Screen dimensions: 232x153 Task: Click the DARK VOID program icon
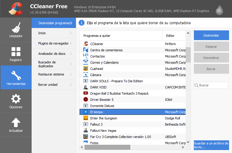click(x=86, y=87)
